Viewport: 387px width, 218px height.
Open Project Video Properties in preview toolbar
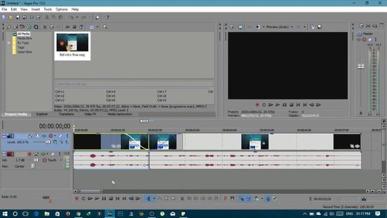[x=232, y=27]
